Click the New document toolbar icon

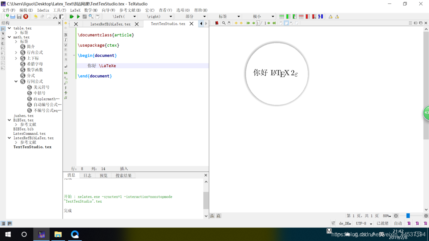(x=6, y=17)
